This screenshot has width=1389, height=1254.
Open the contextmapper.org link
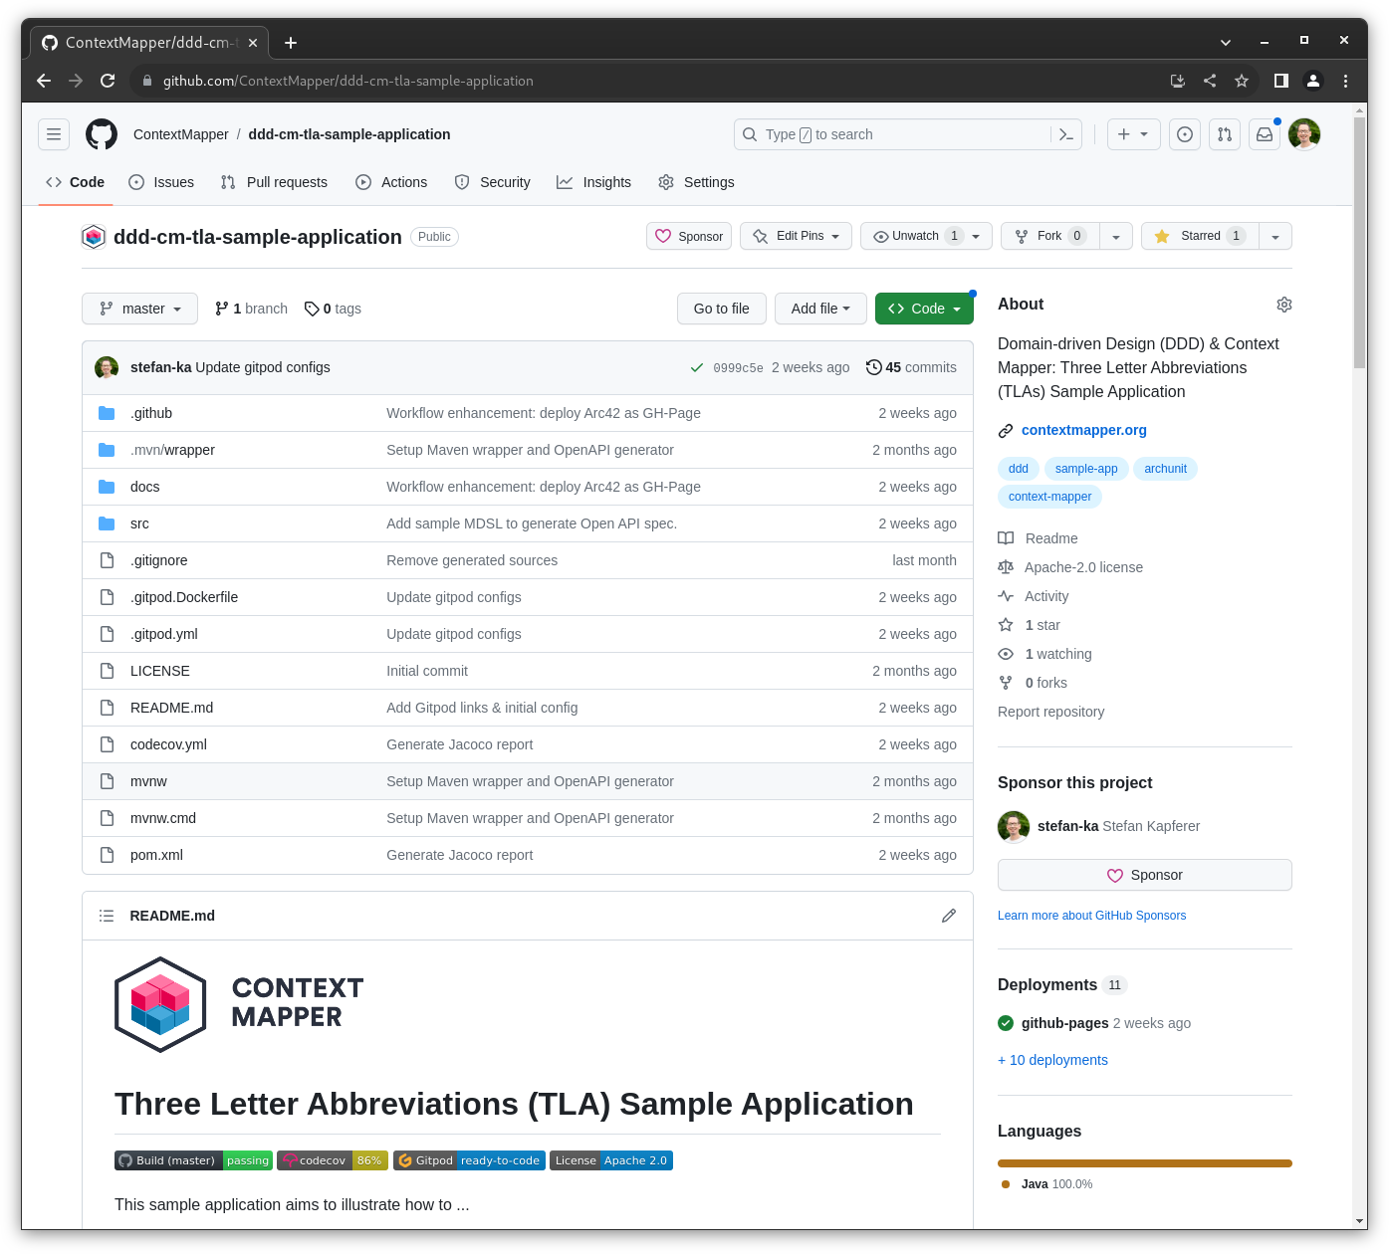tap(1084, 430)
